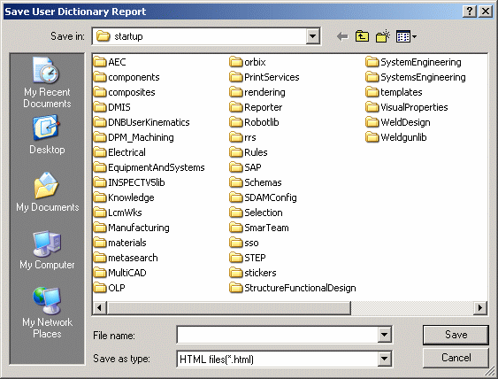Open the View Menu icon
This screenshot has height=379, width=498.
click(x=406, y=36)
